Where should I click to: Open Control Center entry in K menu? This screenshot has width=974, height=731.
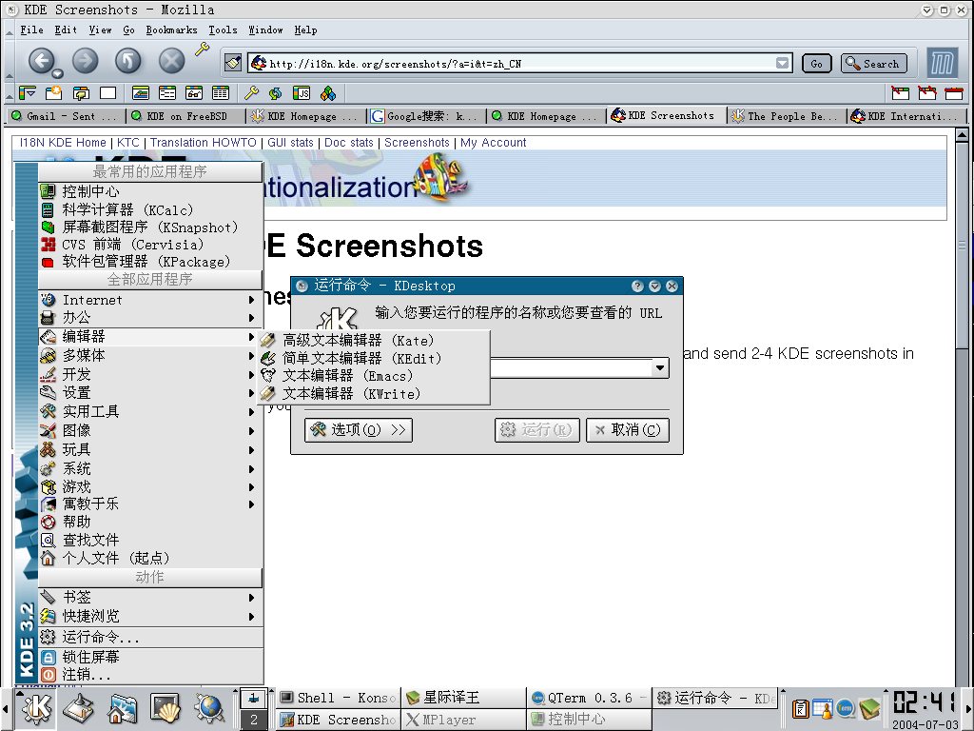pyautogui.click(x=150, y=191)
